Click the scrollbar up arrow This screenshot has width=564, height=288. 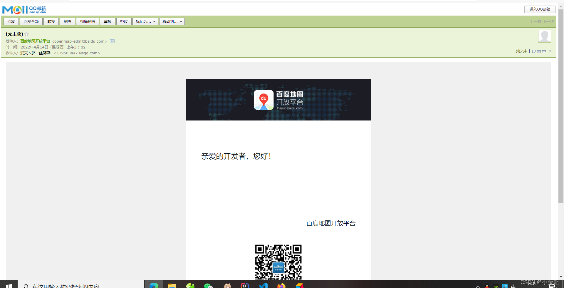561,7
